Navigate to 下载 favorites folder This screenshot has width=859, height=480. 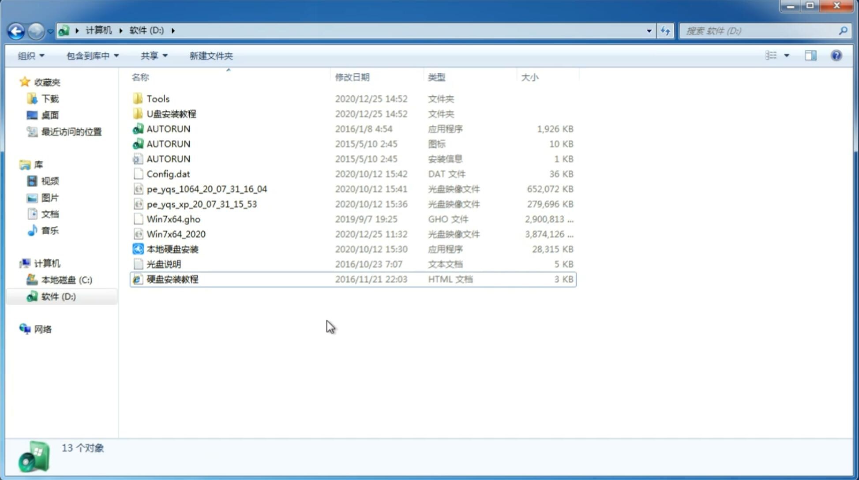(49, 98)
